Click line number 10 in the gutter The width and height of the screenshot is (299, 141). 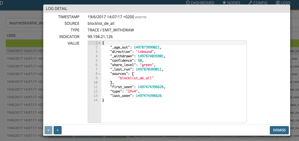pos(95,82)
